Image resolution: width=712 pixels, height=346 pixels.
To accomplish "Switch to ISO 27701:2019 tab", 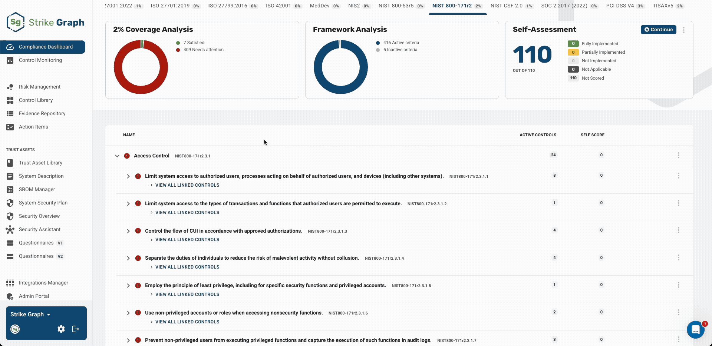I will click(175, 6).
